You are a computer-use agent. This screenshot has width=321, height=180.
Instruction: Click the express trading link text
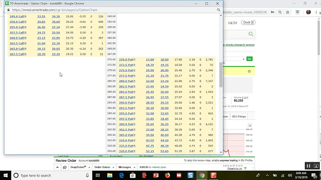pyautogui.click(x=229, y=160)
